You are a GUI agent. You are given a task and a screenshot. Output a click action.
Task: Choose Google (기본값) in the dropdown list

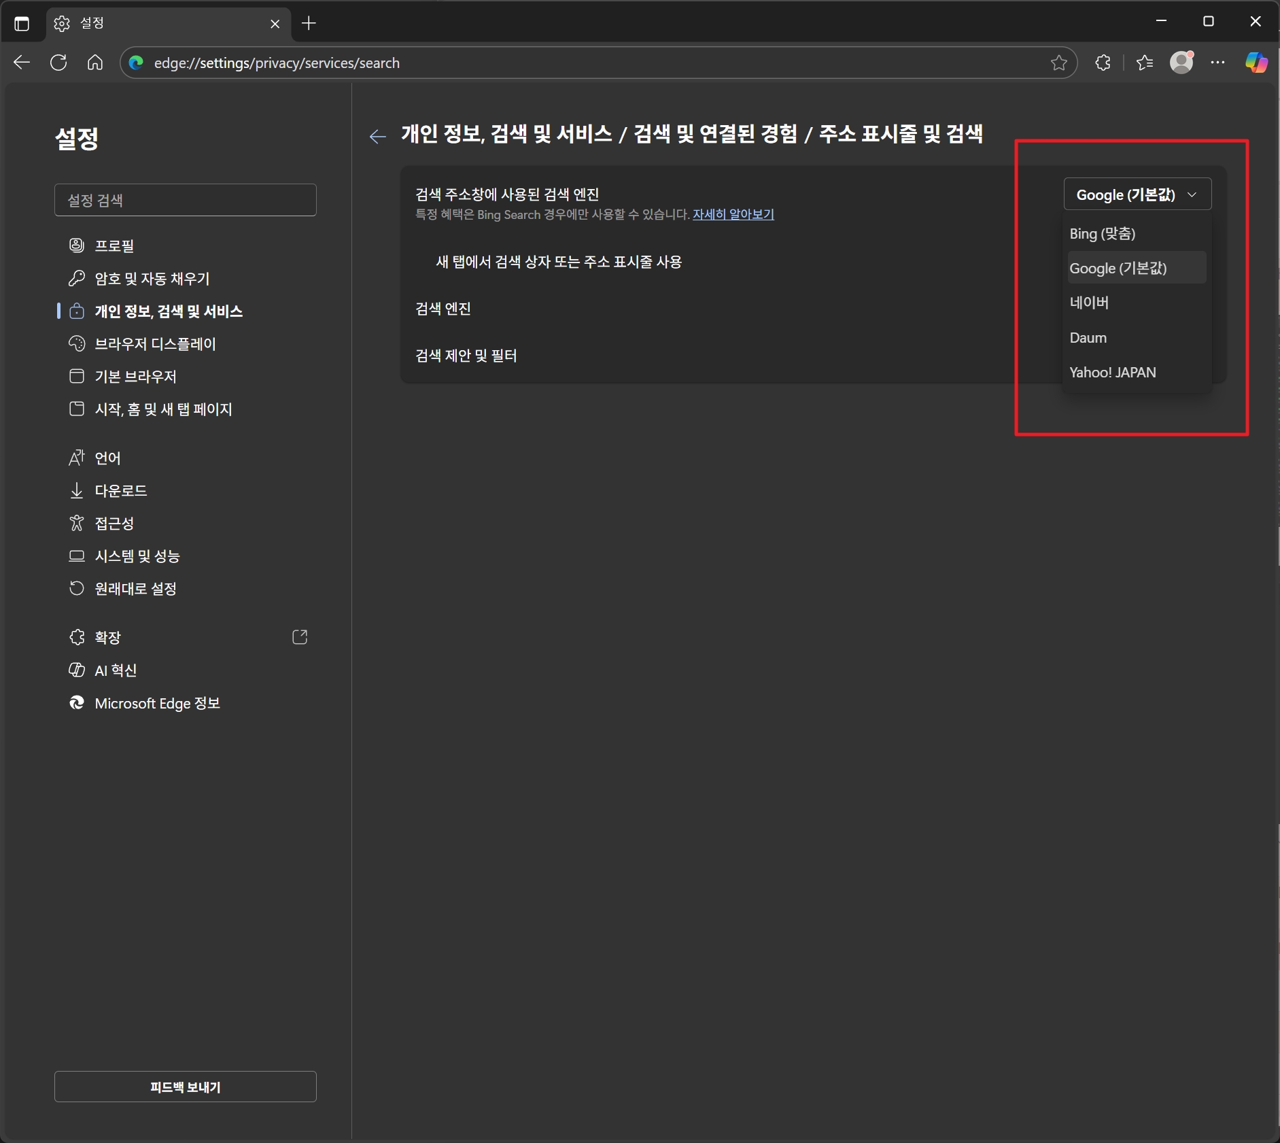[x=1137, y=268]
